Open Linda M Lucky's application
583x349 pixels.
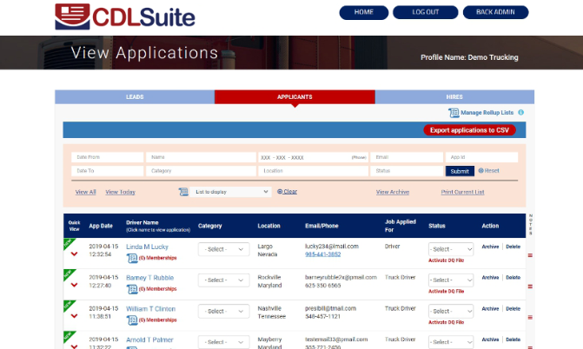147,247
